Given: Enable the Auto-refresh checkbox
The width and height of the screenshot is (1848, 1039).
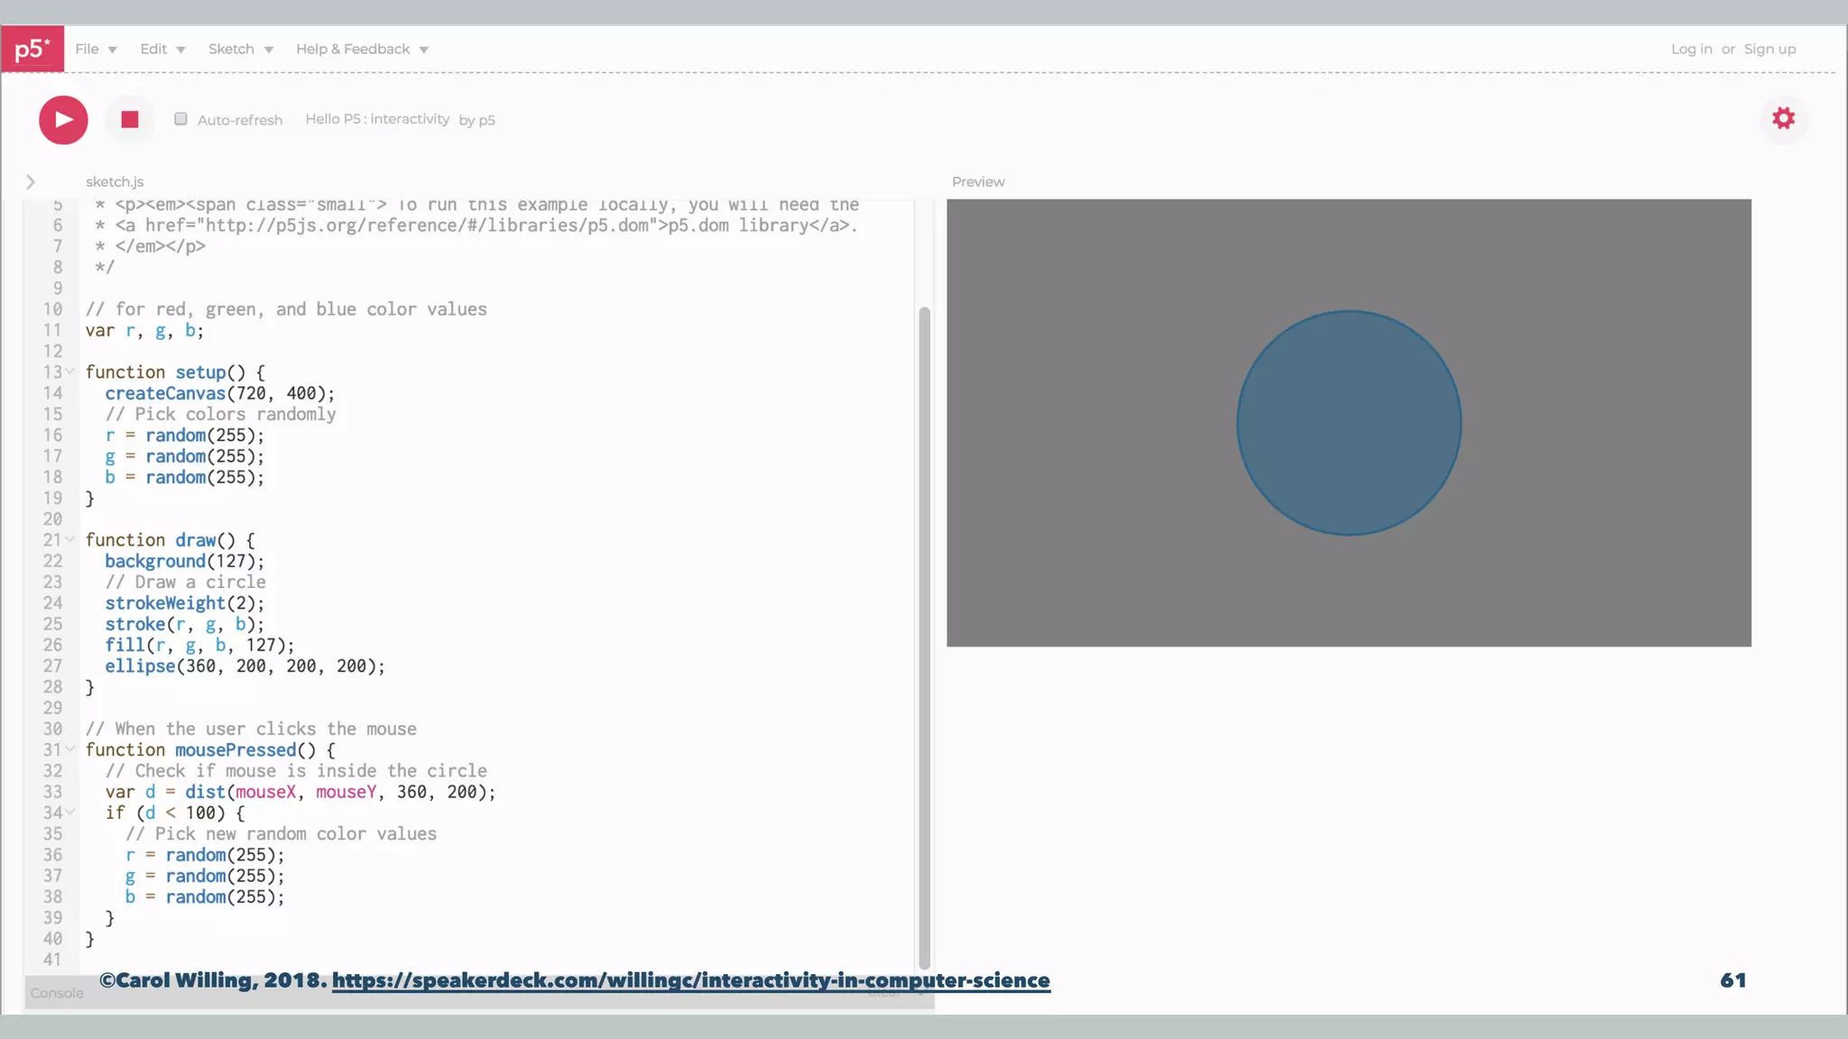Looking at the screenshot, I should [180, 119].
